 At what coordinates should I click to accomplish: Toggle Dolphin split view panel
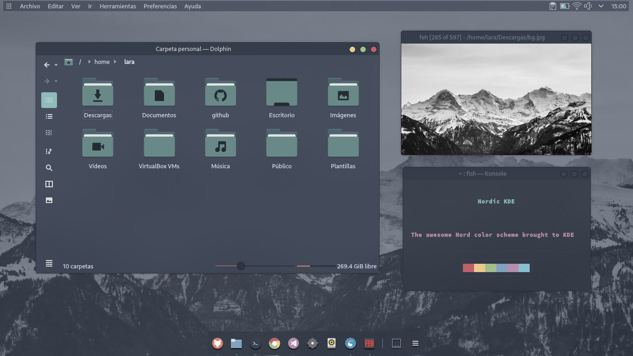tap(49, 184)
